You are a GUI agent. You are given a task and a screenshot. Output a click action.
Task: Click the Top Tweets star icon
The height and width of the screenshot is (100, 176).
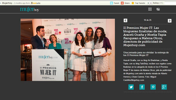133,3
